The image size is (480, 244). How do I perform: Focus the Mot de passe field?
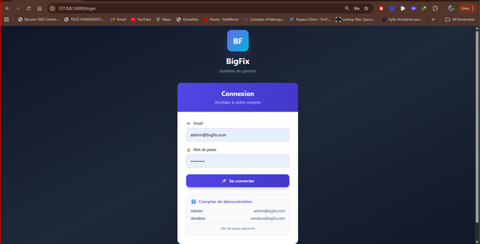[x=237, y=161]
